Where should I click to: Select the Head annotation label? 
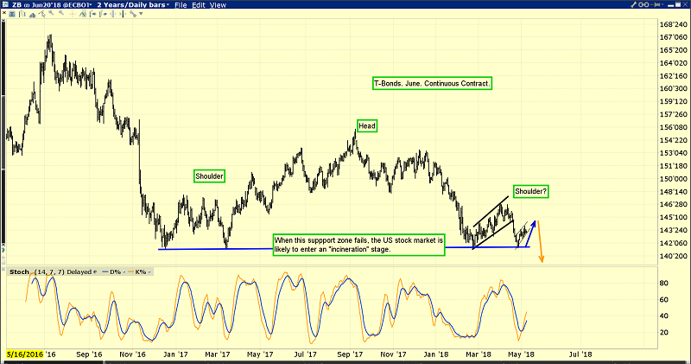coord(367,125)
